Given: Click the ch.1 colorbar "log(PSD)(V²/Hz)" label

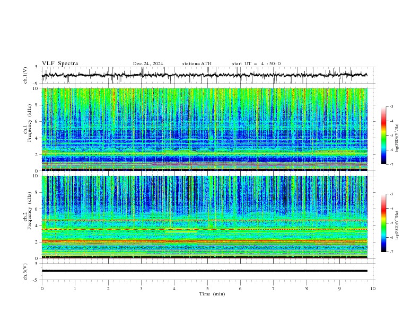Looking at the screenshot, I should point(397,138).
